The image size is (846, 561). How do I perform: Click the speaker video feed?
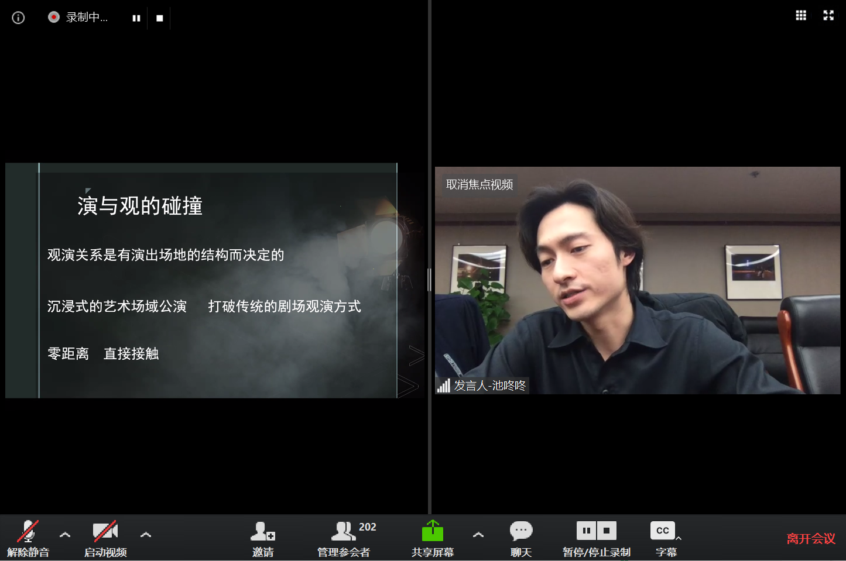(x=638, y=280)
